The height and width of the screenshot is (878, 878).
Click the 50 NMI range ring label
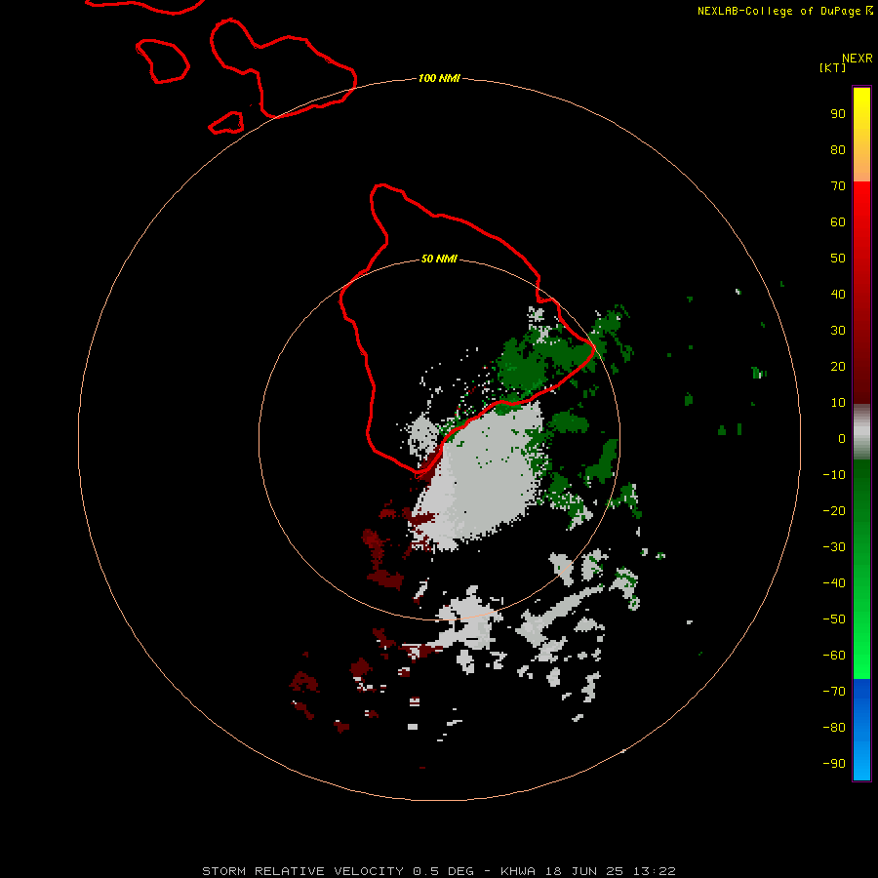click(x=439, y=259)
